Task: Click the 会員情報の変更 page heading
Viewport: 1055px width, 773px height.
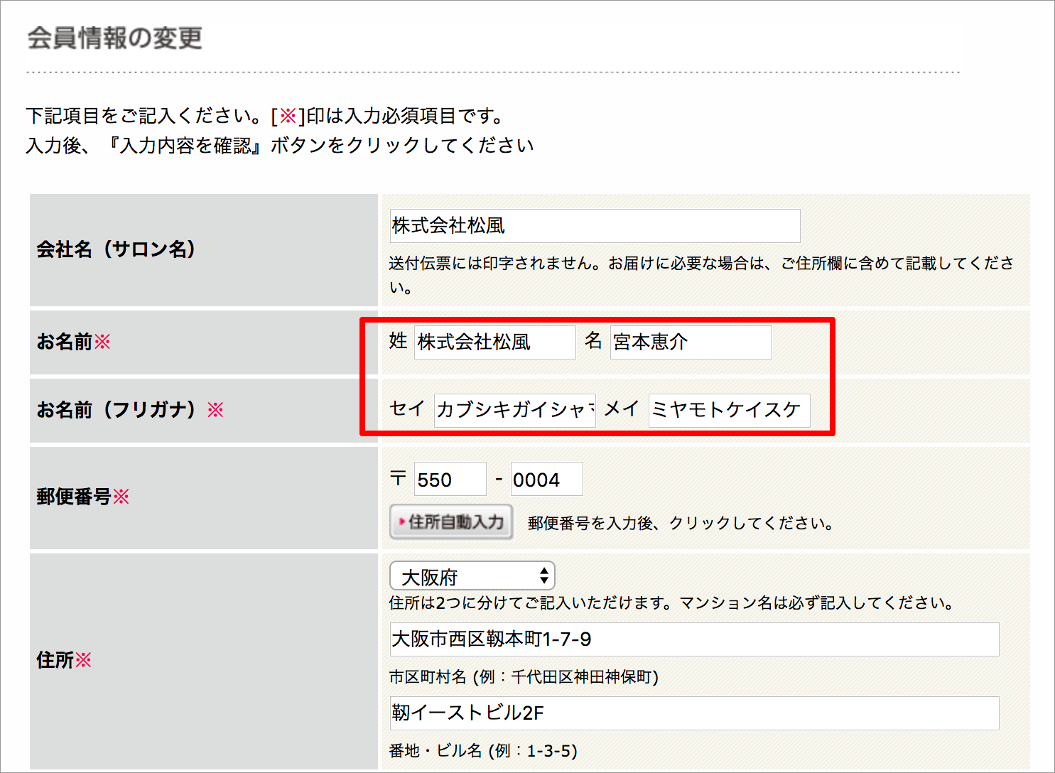Action: click(x=114, y=38)
